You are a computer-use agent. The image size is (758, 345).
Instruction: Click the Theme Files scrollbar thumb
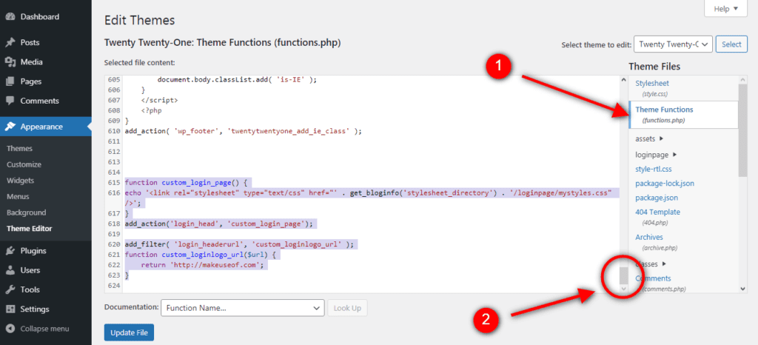[x=743, y=130]
